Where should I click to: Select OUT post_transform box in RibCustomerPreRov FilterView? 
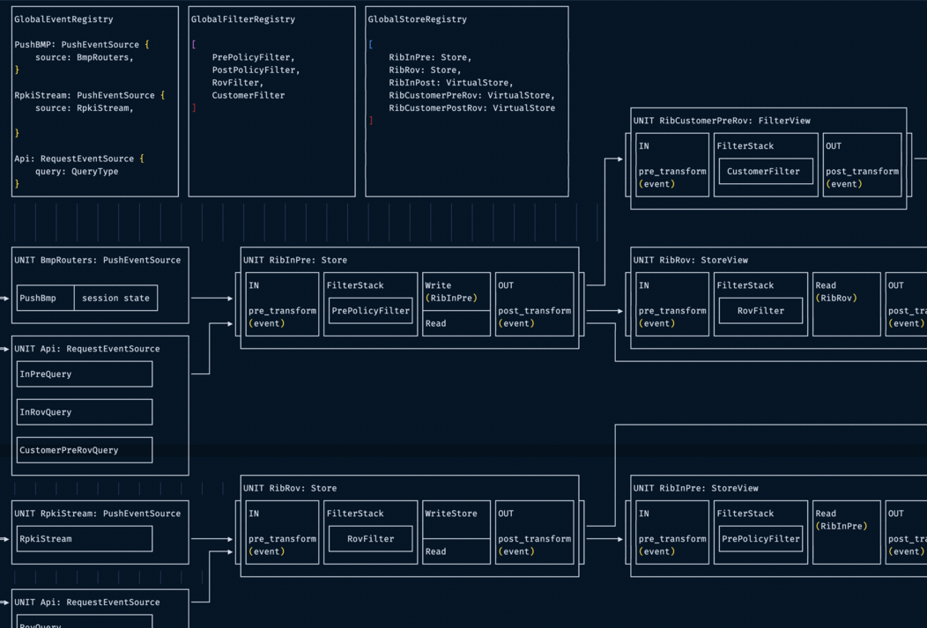pyautogui.click(x=862, y=165)
